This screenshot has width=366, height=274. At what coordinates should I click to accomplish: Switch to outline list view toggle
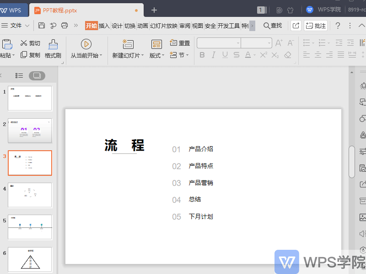19,75
